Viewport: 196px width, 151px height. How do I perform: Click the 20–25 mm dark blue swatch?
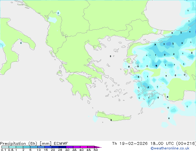55,147
